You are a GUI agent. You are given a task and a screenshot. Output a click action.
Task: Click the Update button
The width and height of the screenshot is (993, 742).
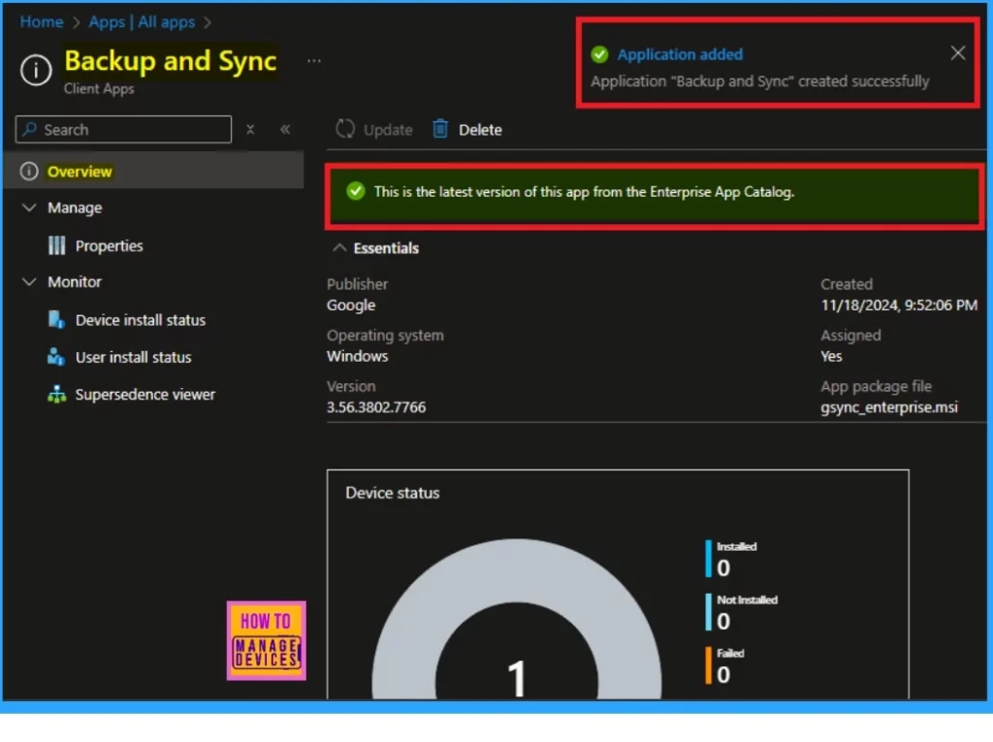[x=374, y=130]
